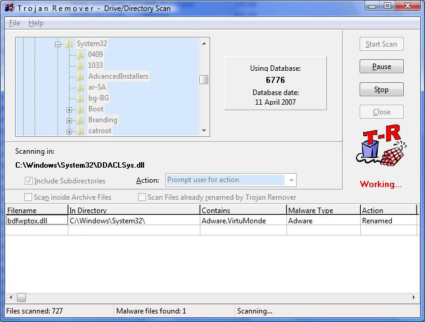Click the Branding folder icon
The width and height of the screenshot is (425, 322).
click(x=80, y=120)
